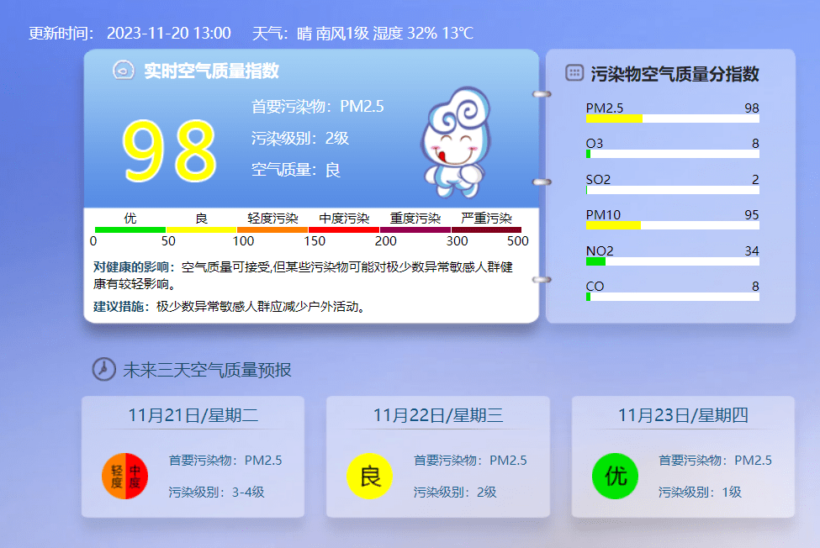
Task: Click the SO2 value 2
Action: click(755, 179)
